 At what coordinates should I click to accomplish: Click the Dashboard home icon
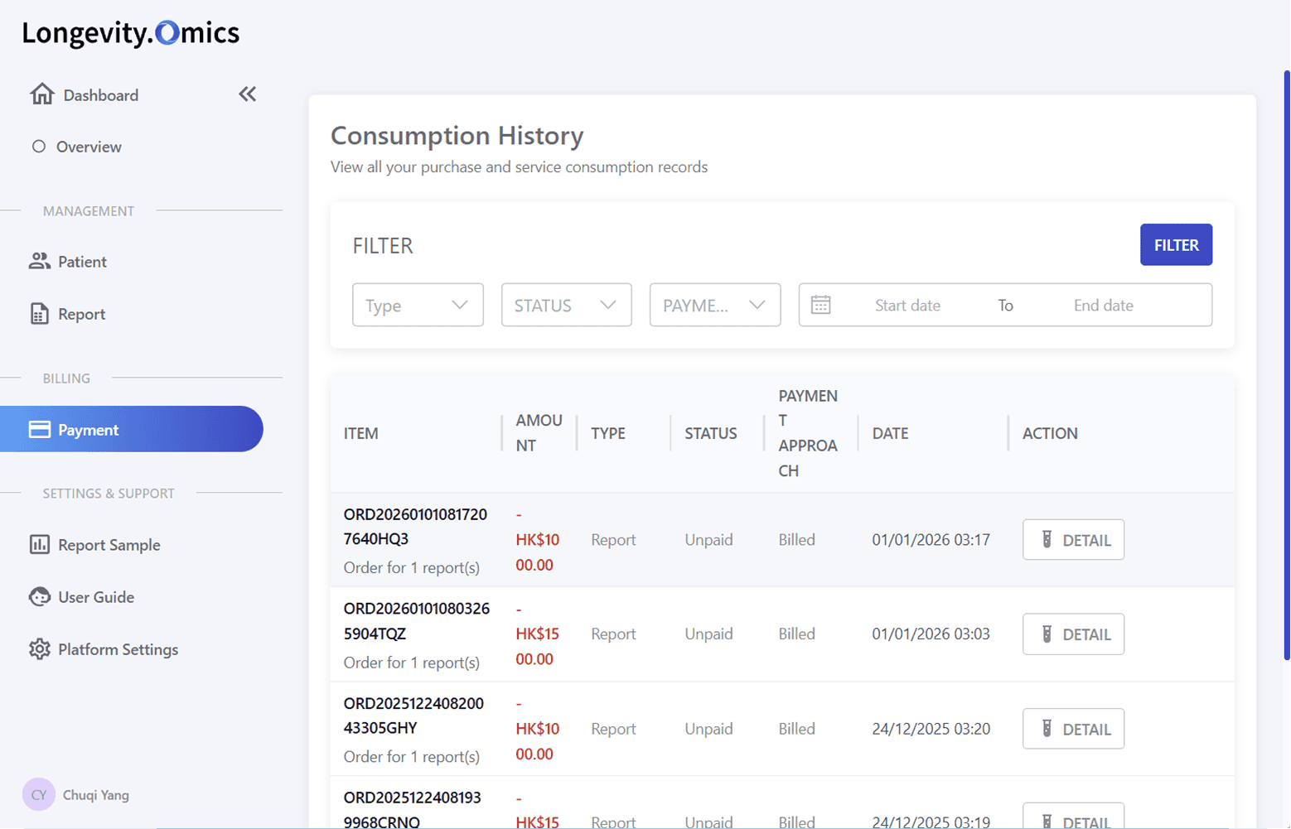41,94
